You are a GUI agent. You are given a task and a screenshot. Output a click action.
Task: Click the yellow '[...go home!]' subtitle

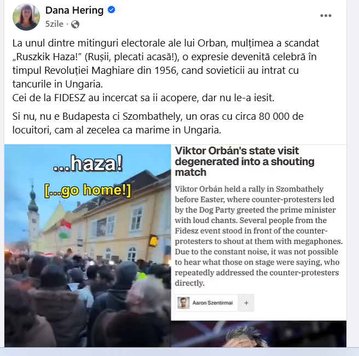pos(88,190)
